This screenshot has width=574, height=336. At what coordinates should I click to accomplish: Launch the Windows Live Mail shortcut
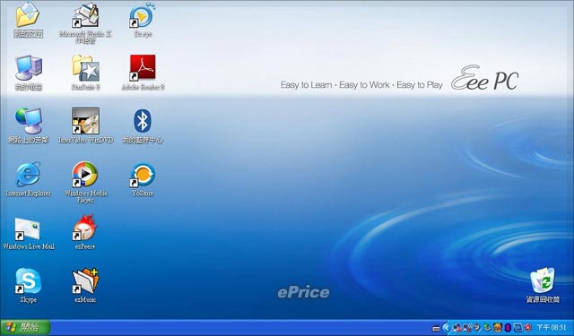28,228
